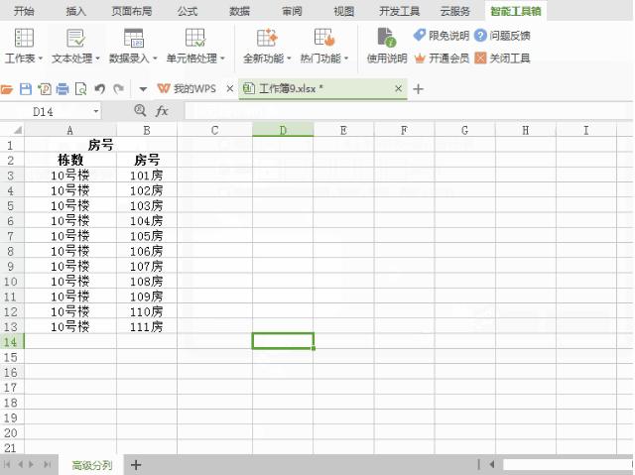Image resolution: width=635 pixels, height=475 pixels.
Task: Open the 全新功能 icon
Action: click(267, 38)
